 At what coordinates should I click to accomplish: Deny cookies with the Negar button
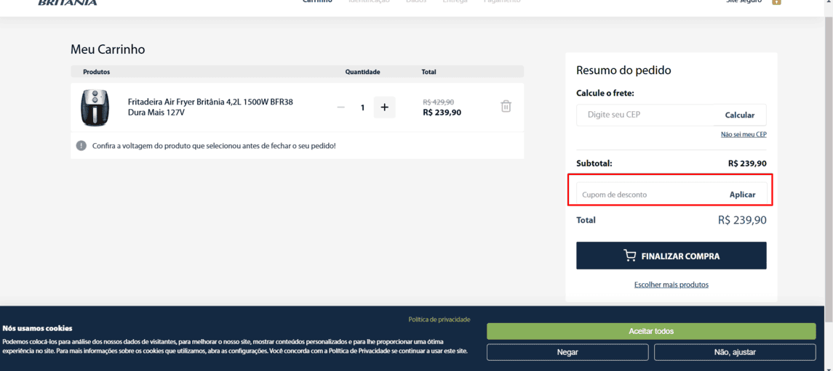[x=567, y=352]
